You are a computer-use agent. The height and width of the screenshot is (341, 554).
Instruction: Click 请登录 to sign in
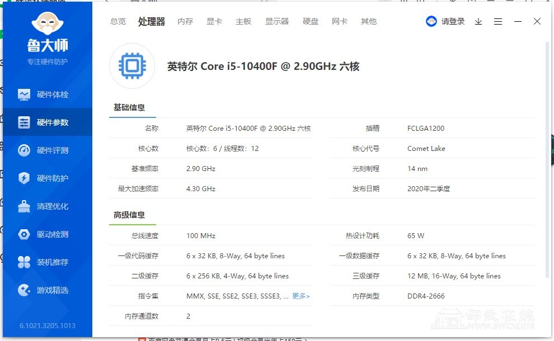[x=453, y=21]
